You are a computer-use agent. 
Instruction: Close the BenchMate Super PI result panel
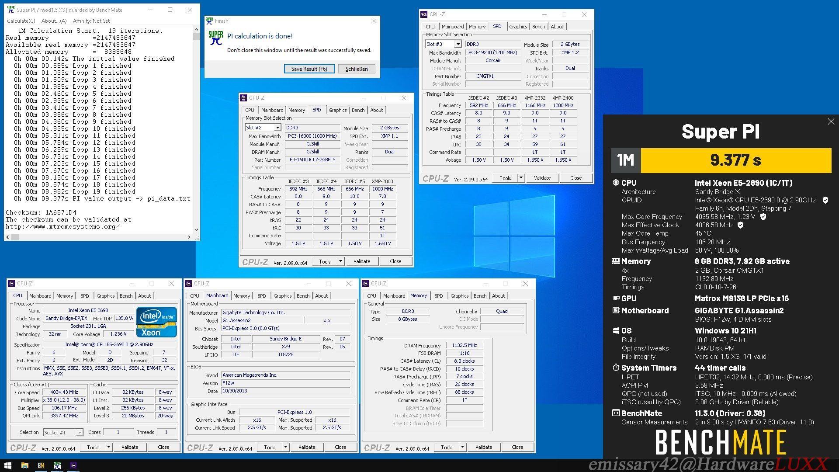coord(831,122)
